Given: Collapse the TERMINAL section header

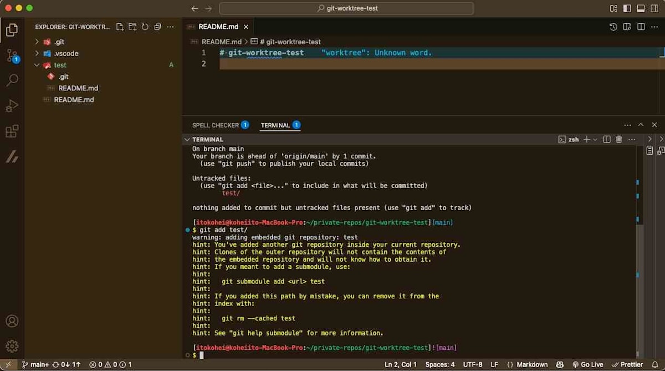Looking at the screenshot, I should pyautogui.click(x=187, y=139).
